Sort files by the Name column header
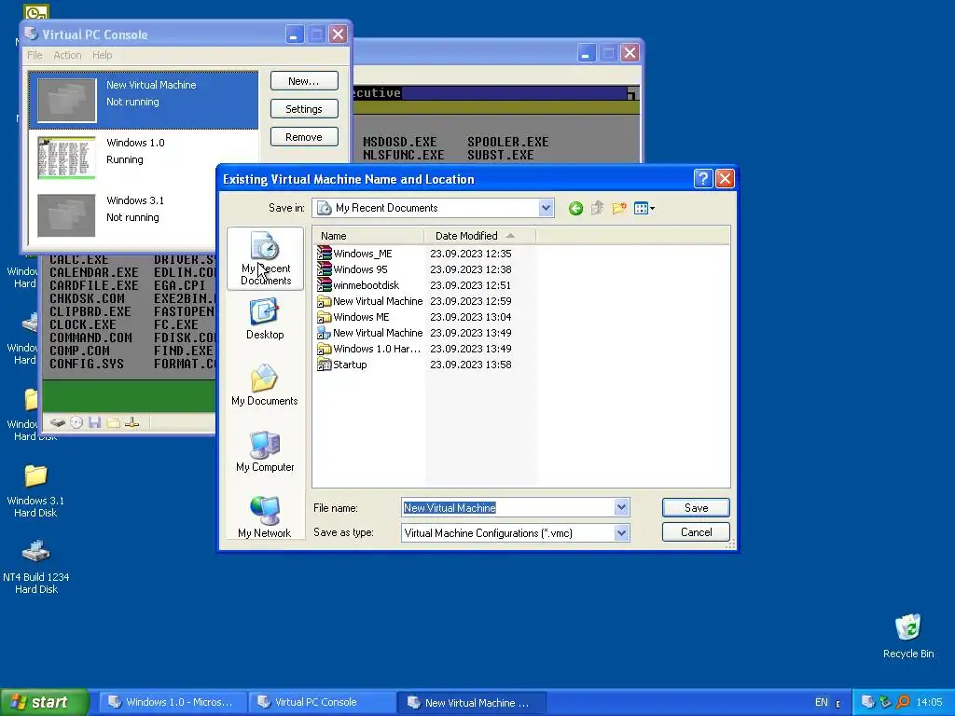Viewport: 955px width, 716px height. (367, 236)
